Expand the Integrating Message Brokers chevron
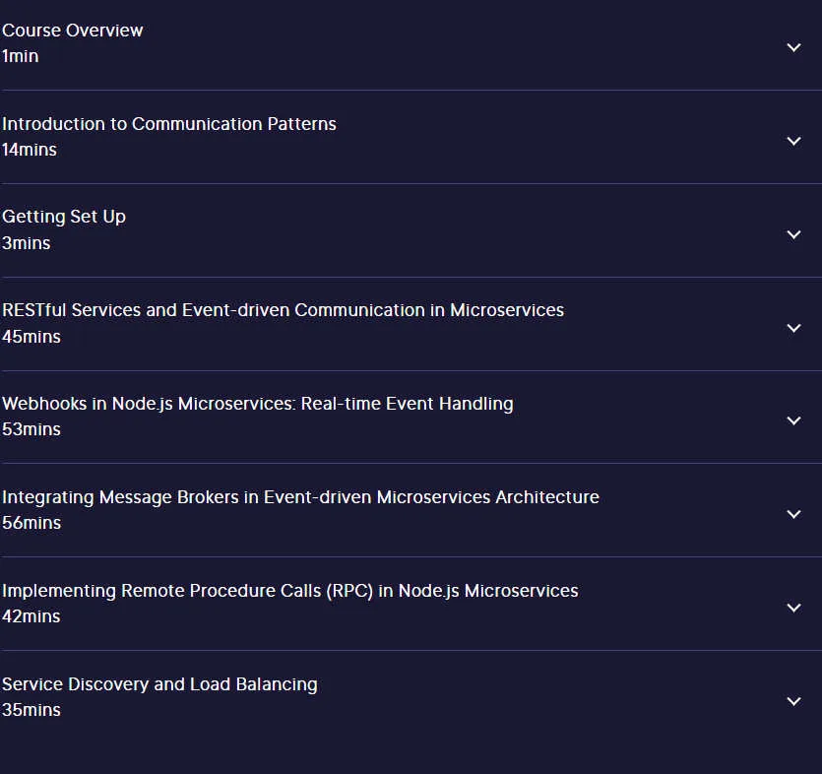This screenshot has height=774, width=822. tap(793, 514)
